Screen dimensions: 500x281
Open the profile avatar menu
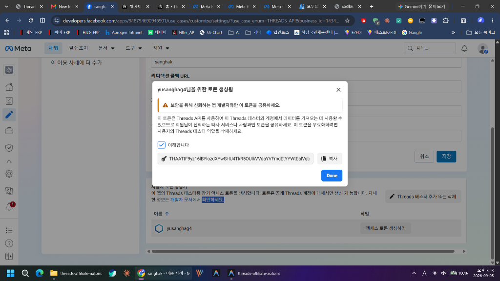(483, 48)
